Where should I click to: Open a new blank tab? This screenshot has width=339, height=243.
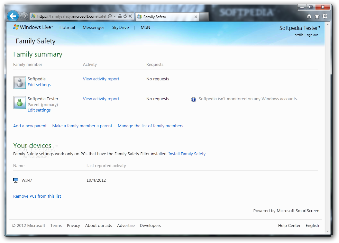204,17
